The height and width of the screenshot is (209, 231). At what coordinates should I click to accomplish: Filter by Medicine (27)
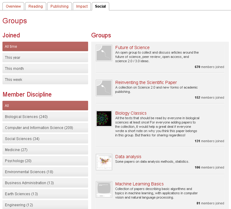pos(45,150)
